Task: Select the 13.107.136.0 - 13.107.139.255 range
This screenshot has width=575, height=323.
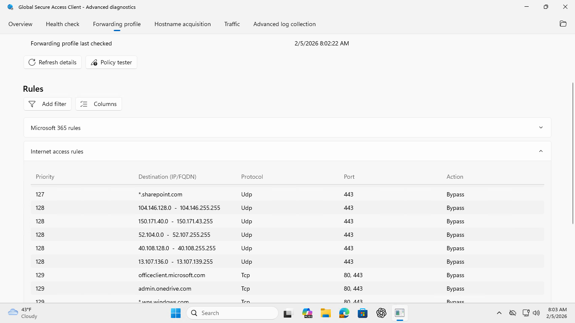Action: coord(176,262)
